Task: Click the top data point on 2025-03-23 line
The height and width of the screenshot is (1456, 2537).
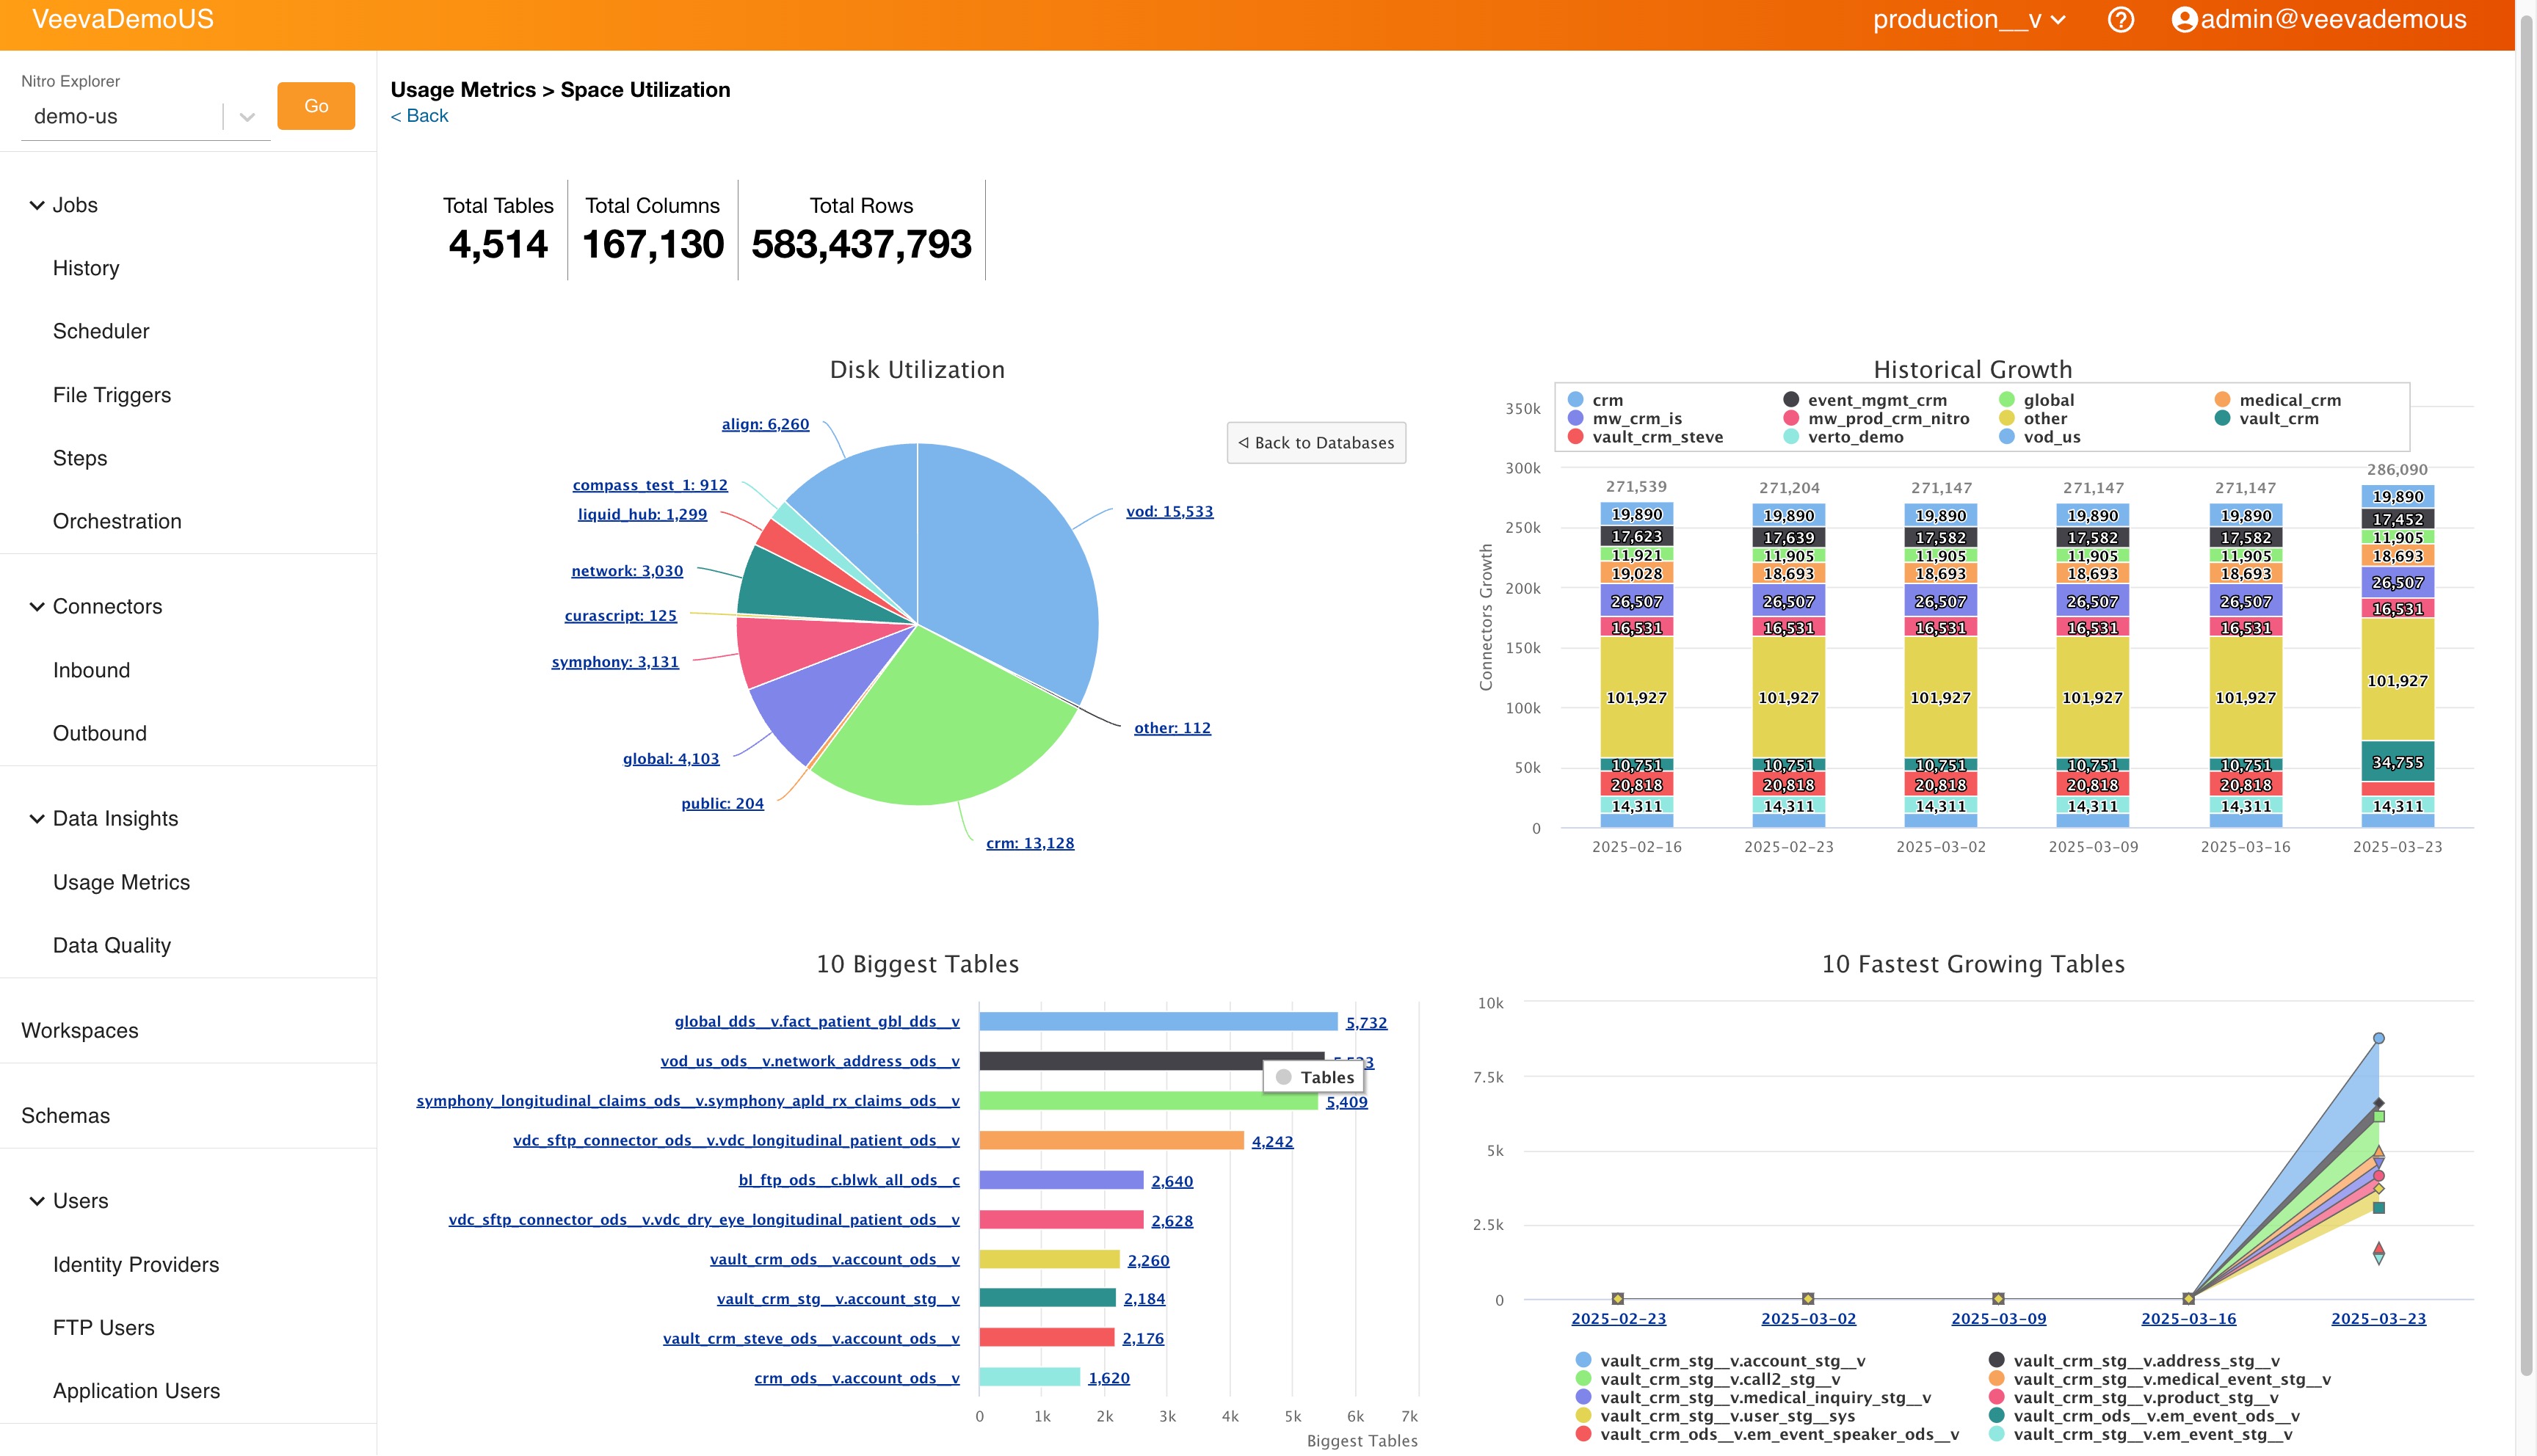Action: click(2378, 1038)
